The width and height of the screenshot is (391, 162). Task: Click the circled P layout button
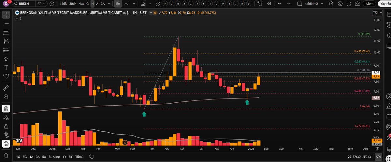click(x=166, y=4)
